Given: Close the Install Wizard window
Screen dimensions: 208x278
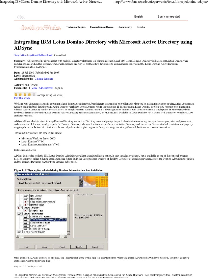Looking at the screenshot, I should pos(106,174).
